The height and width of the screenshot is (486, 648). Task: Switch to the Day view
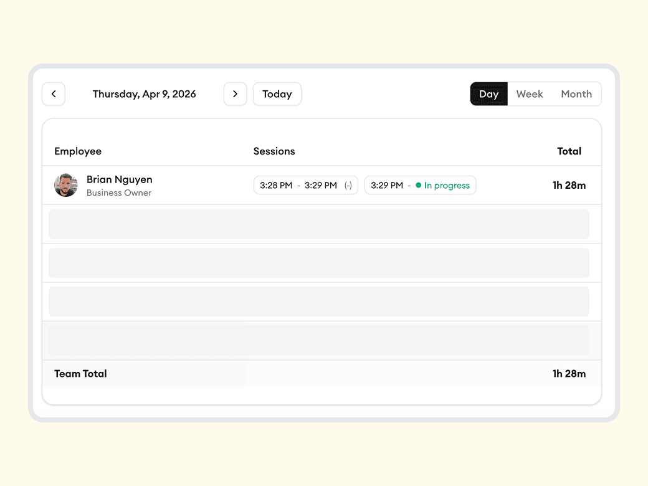click(x=488, y=94)
